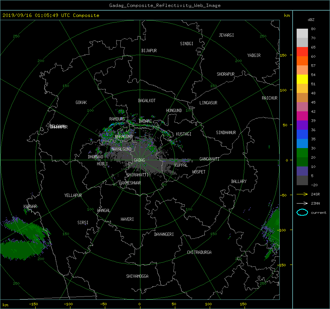Click the HUBLI city label

(102, 164)
